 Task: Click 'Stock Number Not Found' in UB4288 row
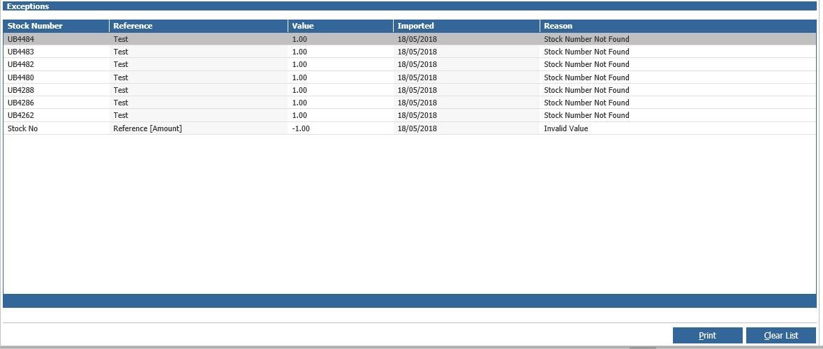(x=586, y=90)
